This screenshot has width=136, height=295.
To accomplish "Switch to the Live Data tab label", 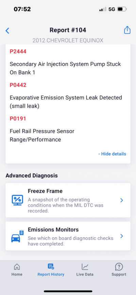I will point(85,274).
